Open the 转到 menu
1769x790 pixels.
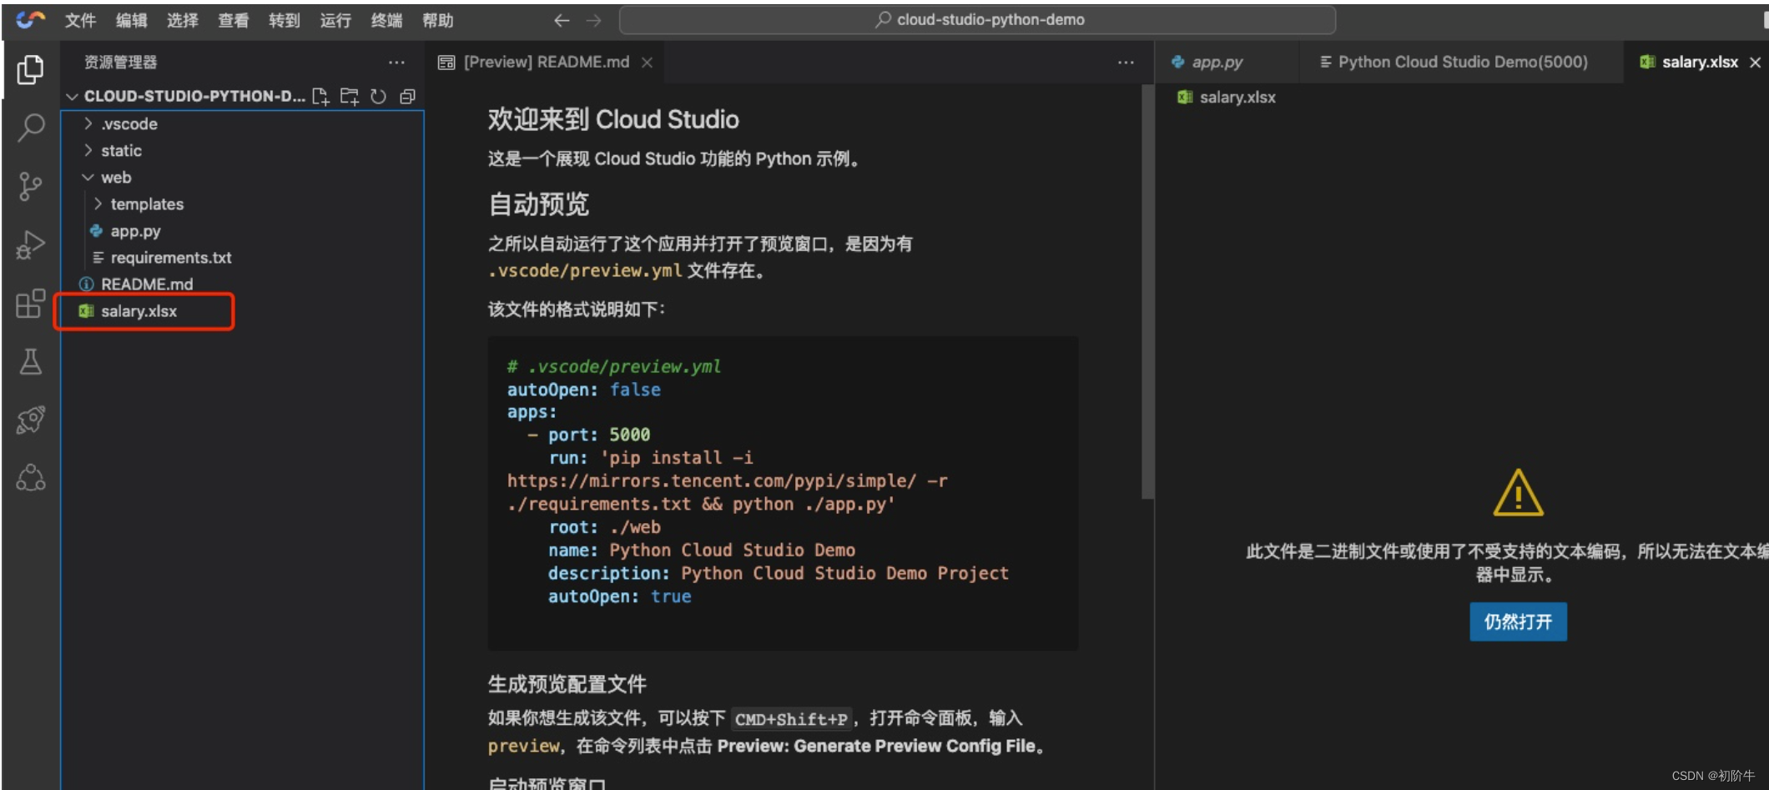pyautogui.click(x=284, y=20)
